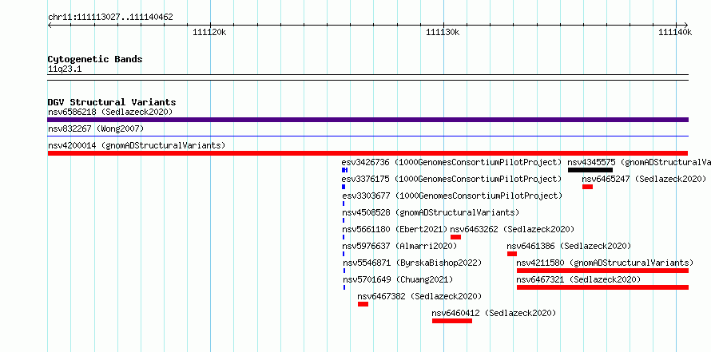This screenshot has width=711, height=352.
Task: Click the nsv5546871 (ByrskaBishop2022) label
Action: [x=412, y=263]
